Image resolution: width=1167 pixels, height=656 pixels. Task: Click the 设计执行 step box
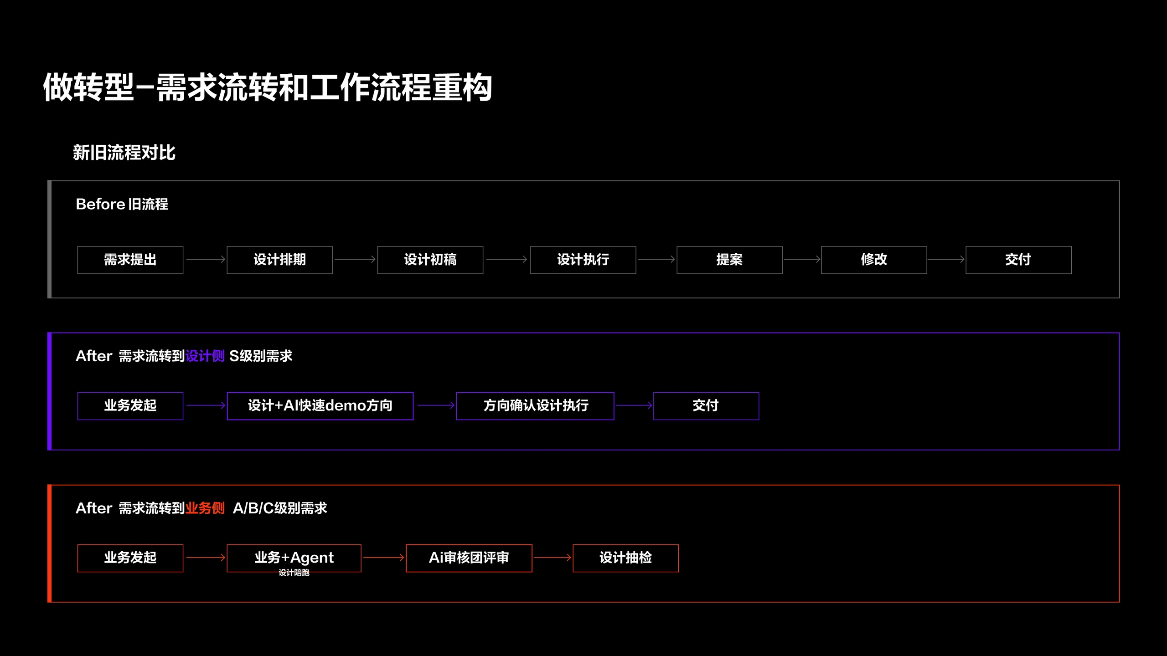pos(583,260)
